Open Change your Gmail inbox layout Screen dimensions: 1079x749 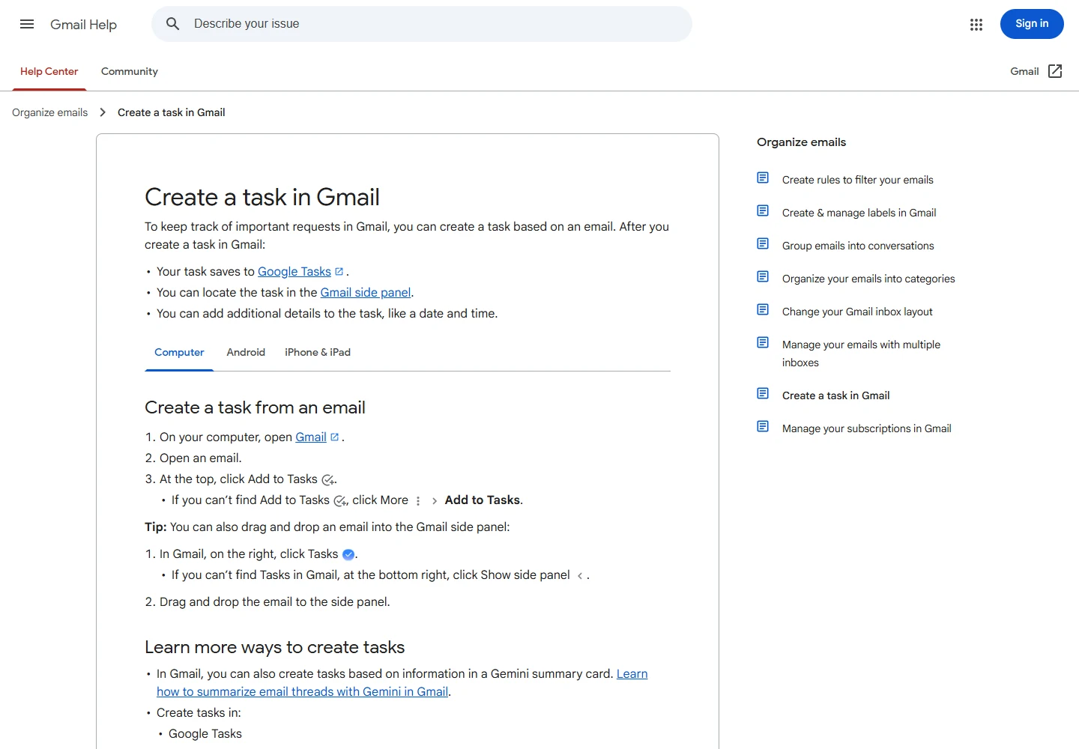857,312
